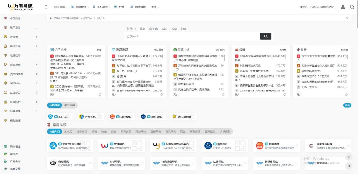Refresh the 抖音 hot list card
This screenshot has width=358, height=174.
(346, 95)
